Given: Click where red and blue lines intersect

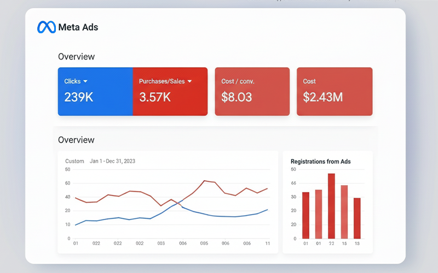Looking at the screenshot, I should coord(179,203).
